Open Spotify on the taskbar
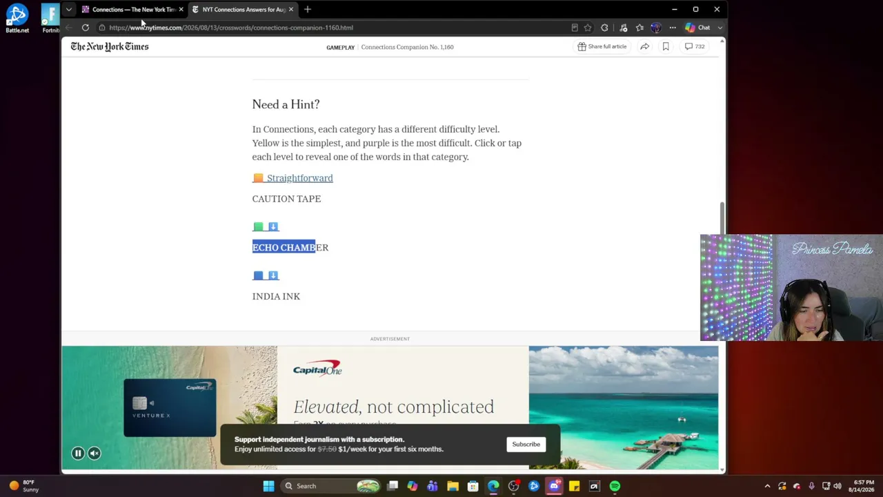 pyautogui.click(x=615, y=486)
